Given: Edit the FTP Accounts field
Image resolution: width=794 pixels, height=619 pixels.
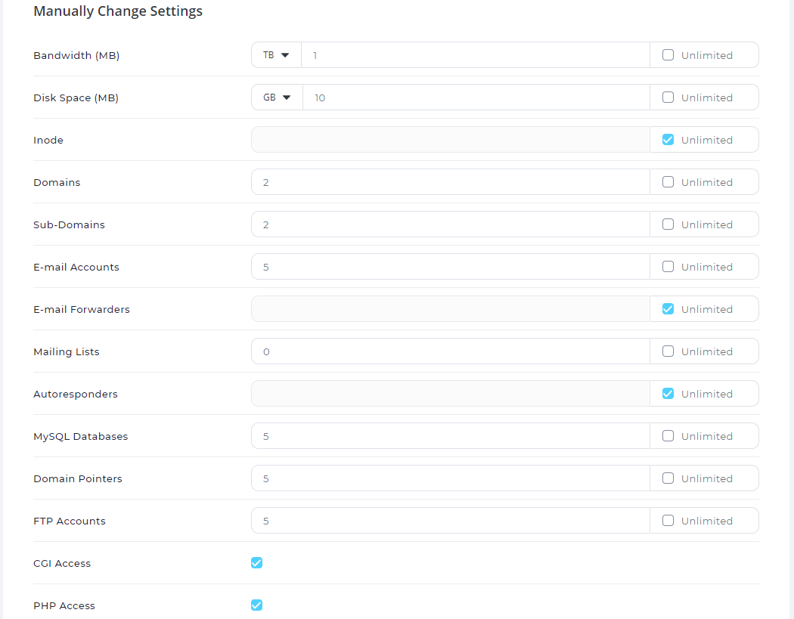Looking at the screenshot, I should click(x=451, y=521).
